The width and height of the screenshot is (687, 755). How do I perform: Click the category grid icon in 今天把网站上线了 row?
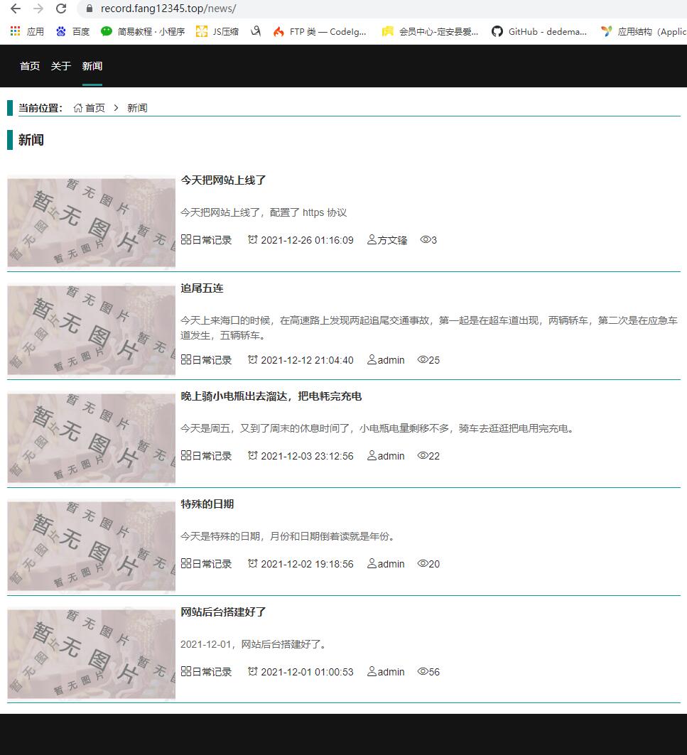pos(186,239)
